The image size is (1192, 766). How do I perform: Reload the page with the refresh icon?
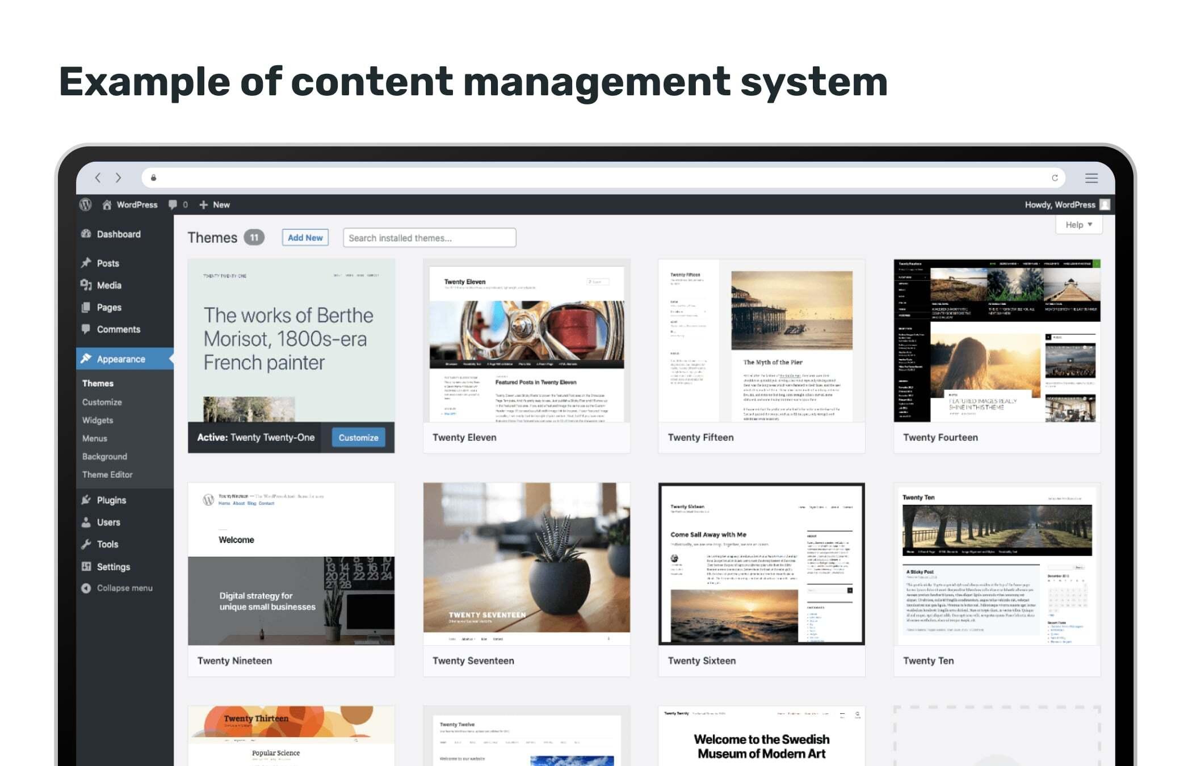(1055, 178)
